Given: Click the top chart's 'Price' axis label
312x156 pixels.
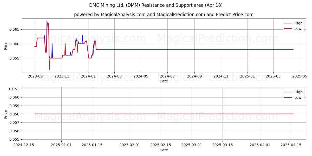Looking at the screenshot, I should click(6, 45).
